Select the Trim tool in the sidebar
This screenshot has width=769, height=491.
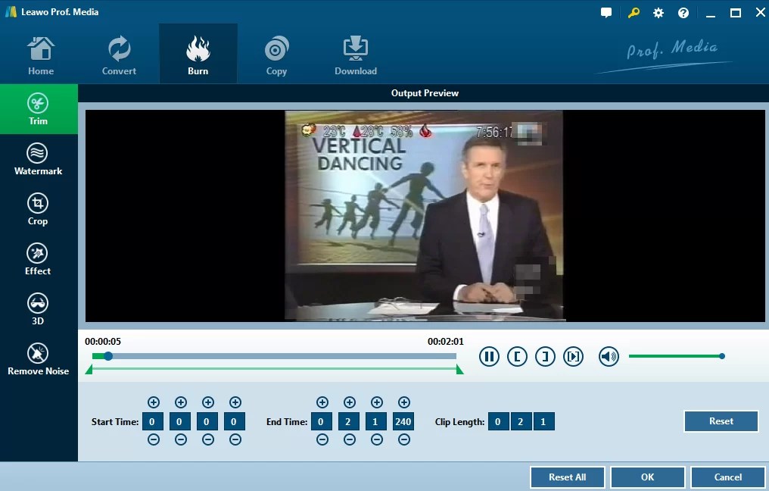coord(38,108)
